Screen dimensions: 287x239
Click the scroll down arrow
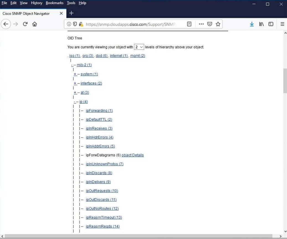tap(285, 231)
